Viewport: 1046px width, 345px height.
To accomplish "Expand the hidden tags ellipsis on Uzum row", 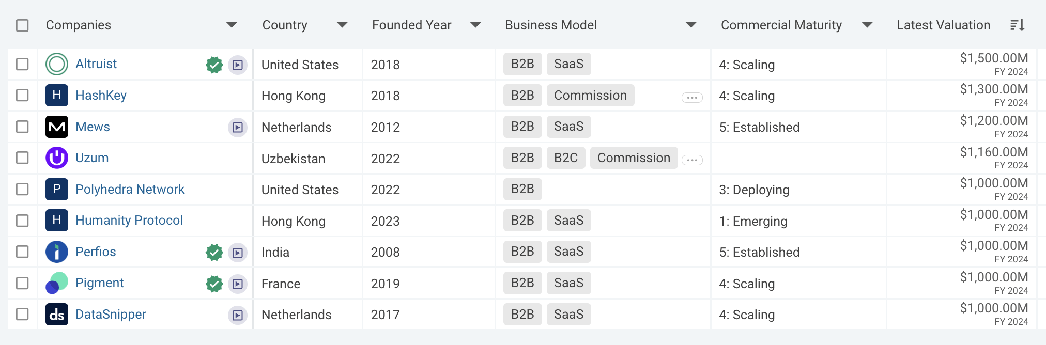I will (x=693, y=160).
